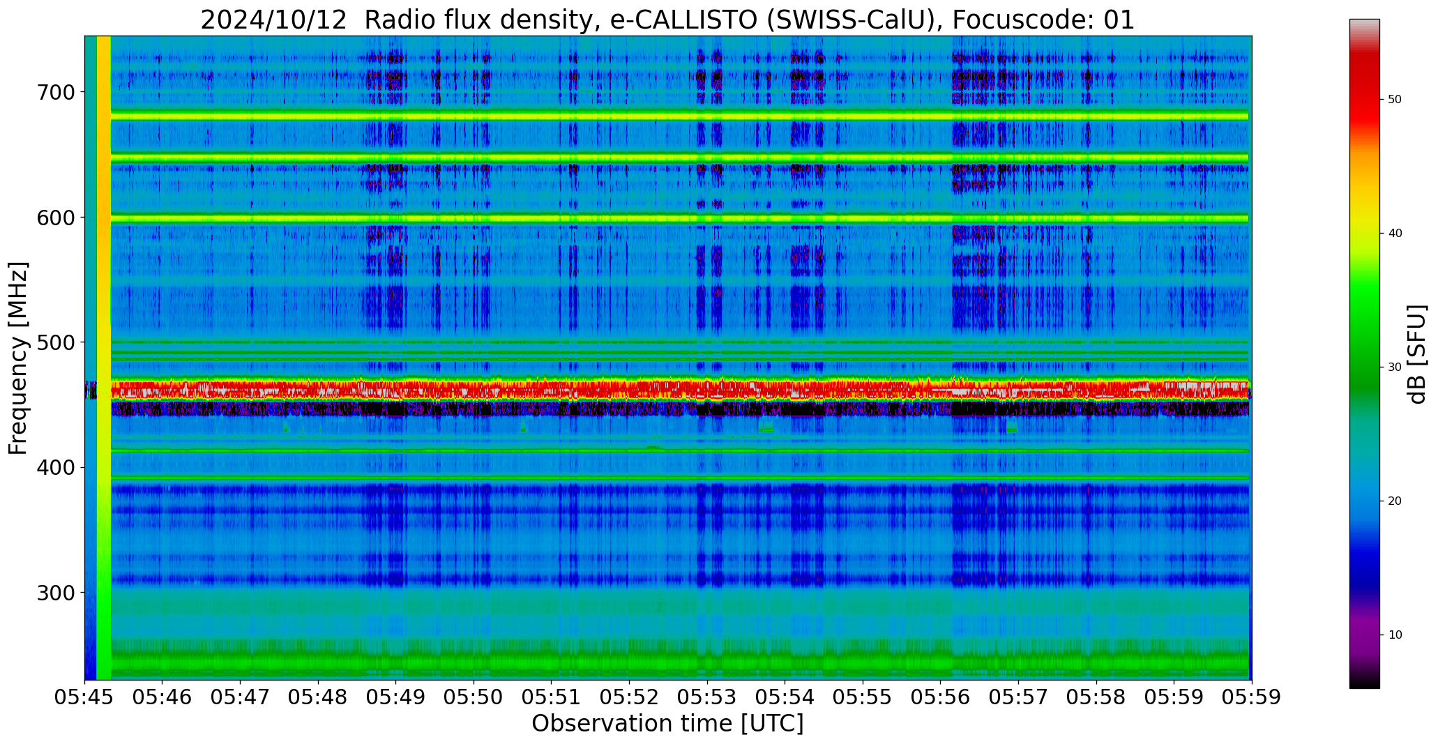The height and width of the screenshot is (744, 1438).
Task: Click the 'Observation time [UTC]' x-axis label
Action: pyautogui.click(x=667, y=723)
